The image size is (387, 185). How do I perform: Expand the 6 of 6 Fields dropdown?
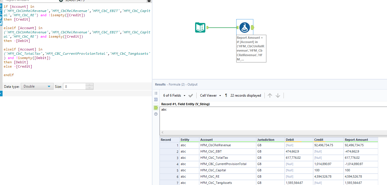click(x=174, y=95)
